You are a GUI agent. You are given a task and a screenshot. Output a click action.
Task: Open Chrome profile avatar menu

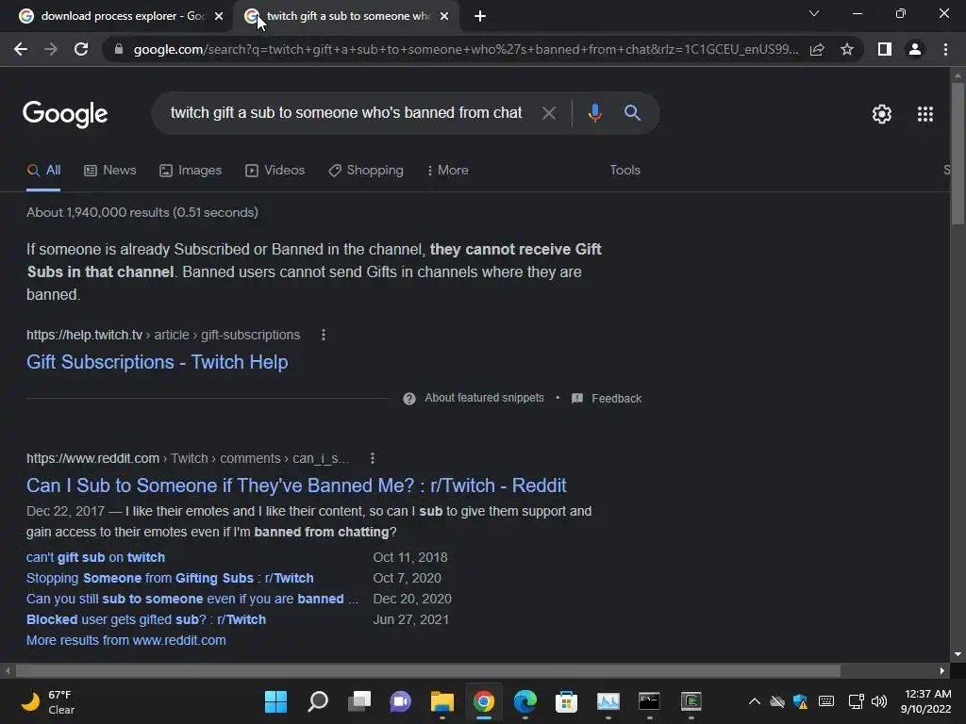click(915, 49)
